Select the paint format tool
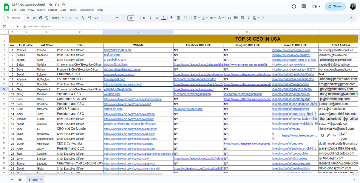 click(x=47, y=18)
